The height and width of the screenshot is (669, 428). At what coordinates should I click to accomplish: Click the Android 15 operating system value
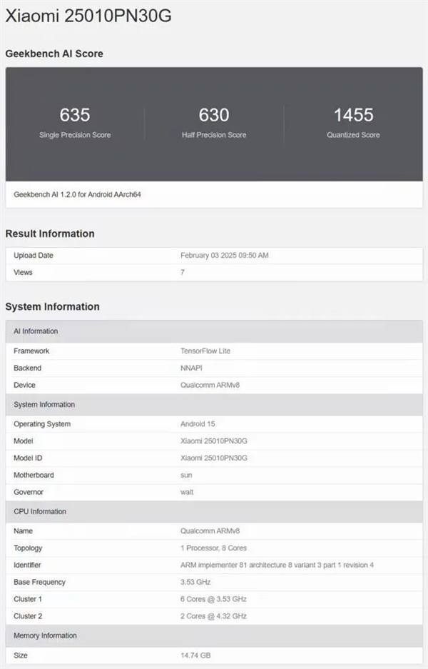point(198,424)
